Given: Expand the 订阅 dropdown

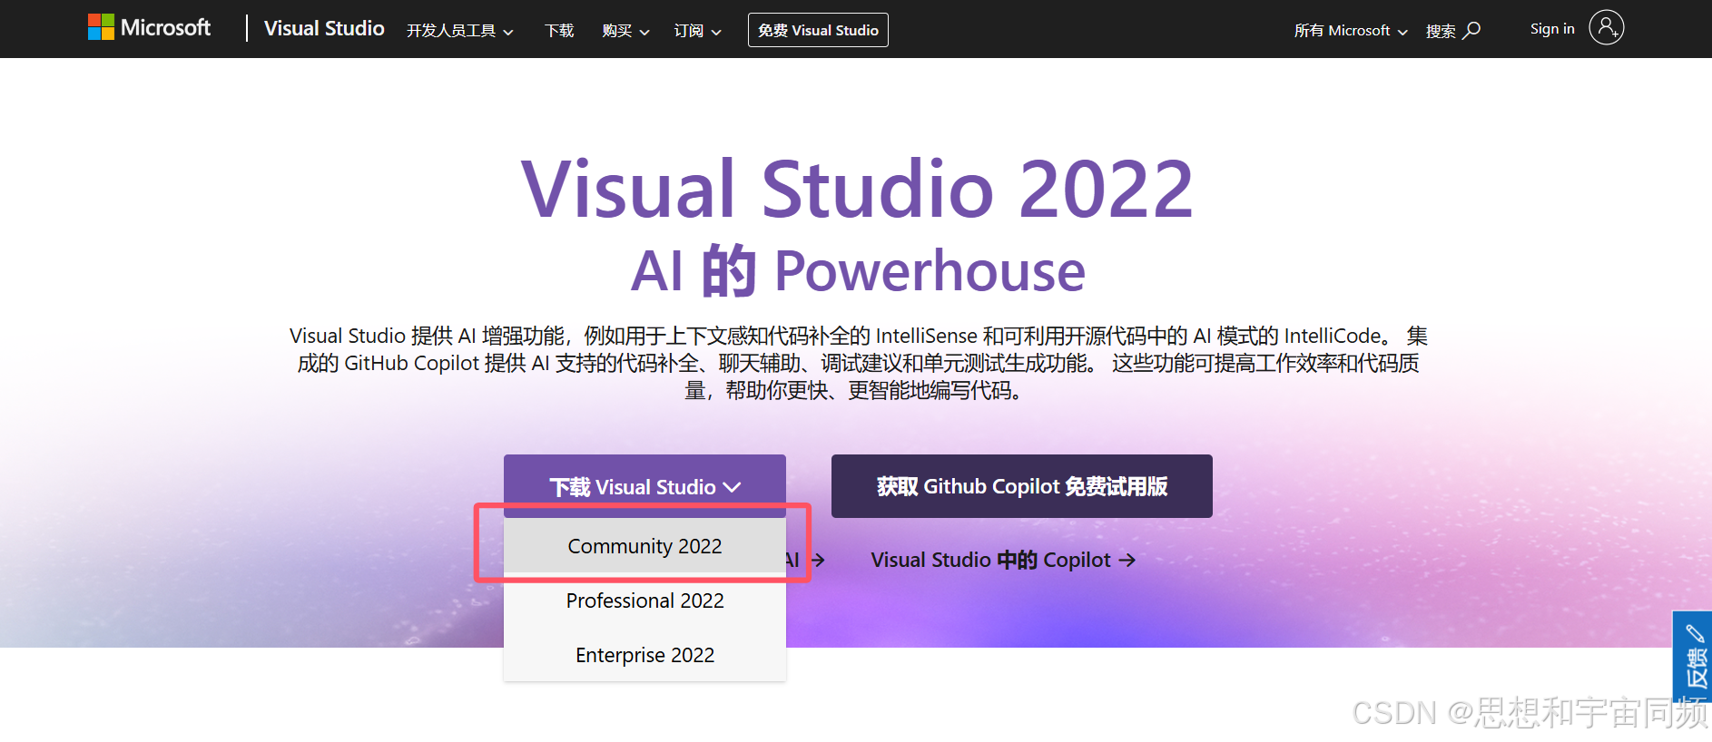Looking at the screenshot, I should click(697, 31).
